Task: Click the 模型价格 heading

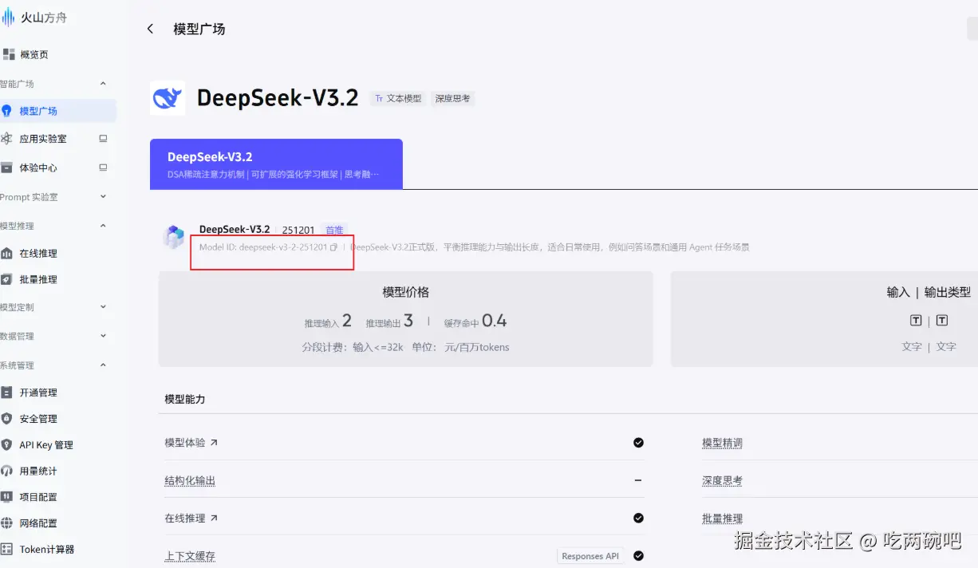Action: click(x=406, y=292)
